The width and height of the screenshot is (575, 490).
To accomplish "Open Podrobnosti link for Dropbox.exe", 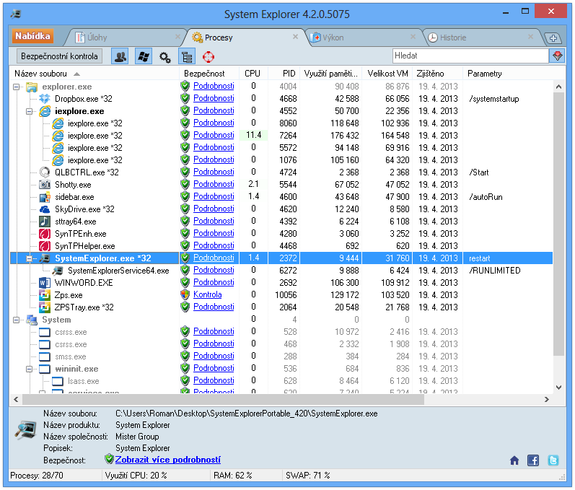I will pyautogui.click(x=214, y=98).
